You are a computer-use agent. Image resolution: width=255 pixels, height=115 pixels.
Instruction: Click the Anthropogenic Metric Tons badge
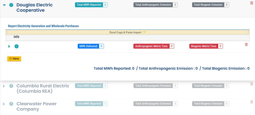tap(154, 46)
